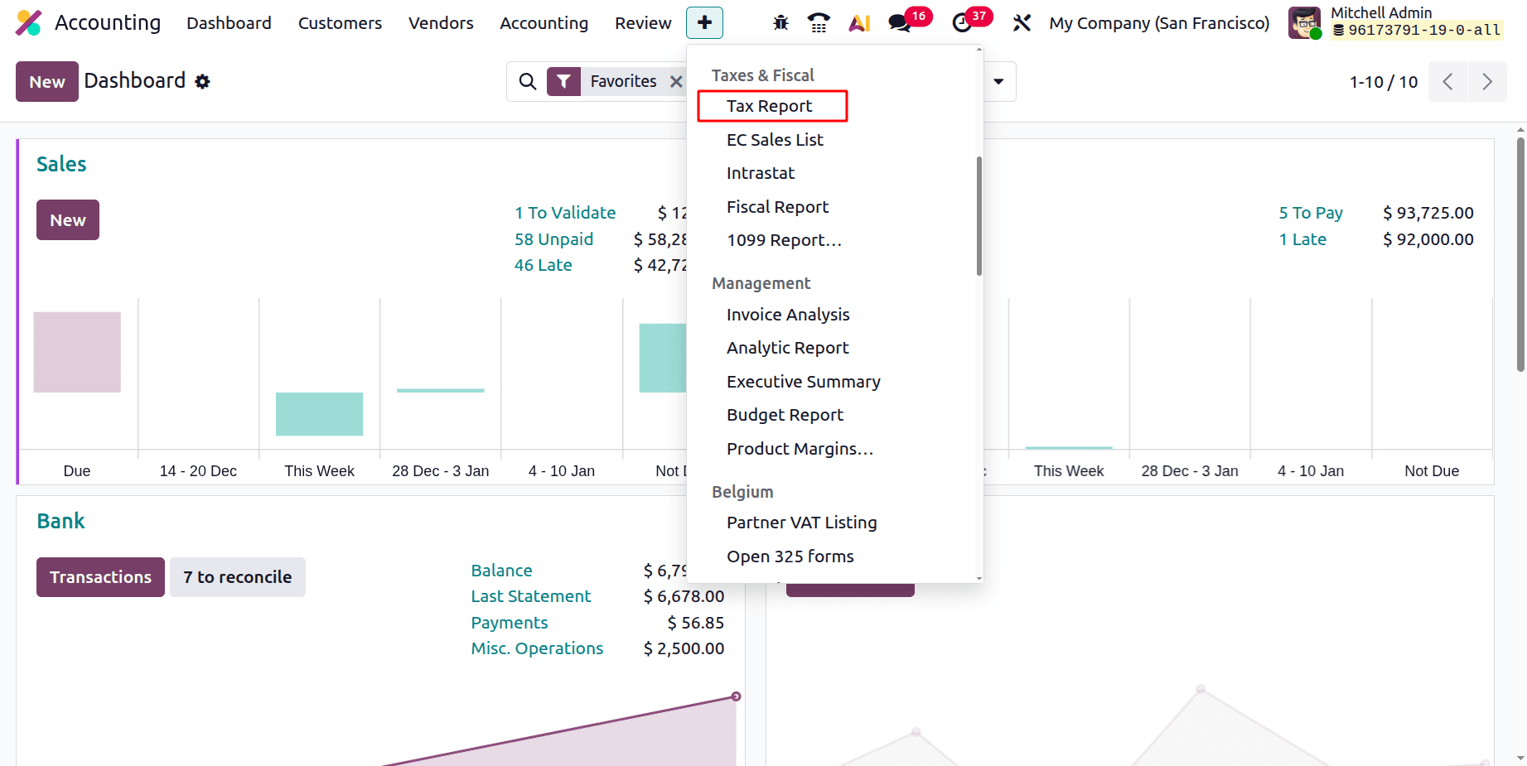Select Partner VAT Listing entry
Viewport: 1527px width, 766px height.
(801, 523)
